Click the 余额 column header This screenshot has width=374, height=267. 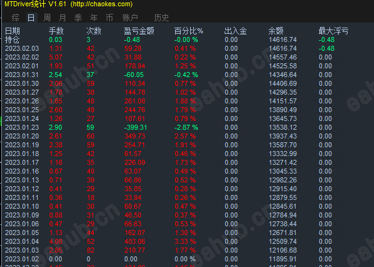(x=276, y=31)
